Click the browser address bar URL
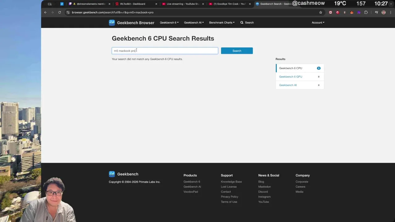 (113, 12)
